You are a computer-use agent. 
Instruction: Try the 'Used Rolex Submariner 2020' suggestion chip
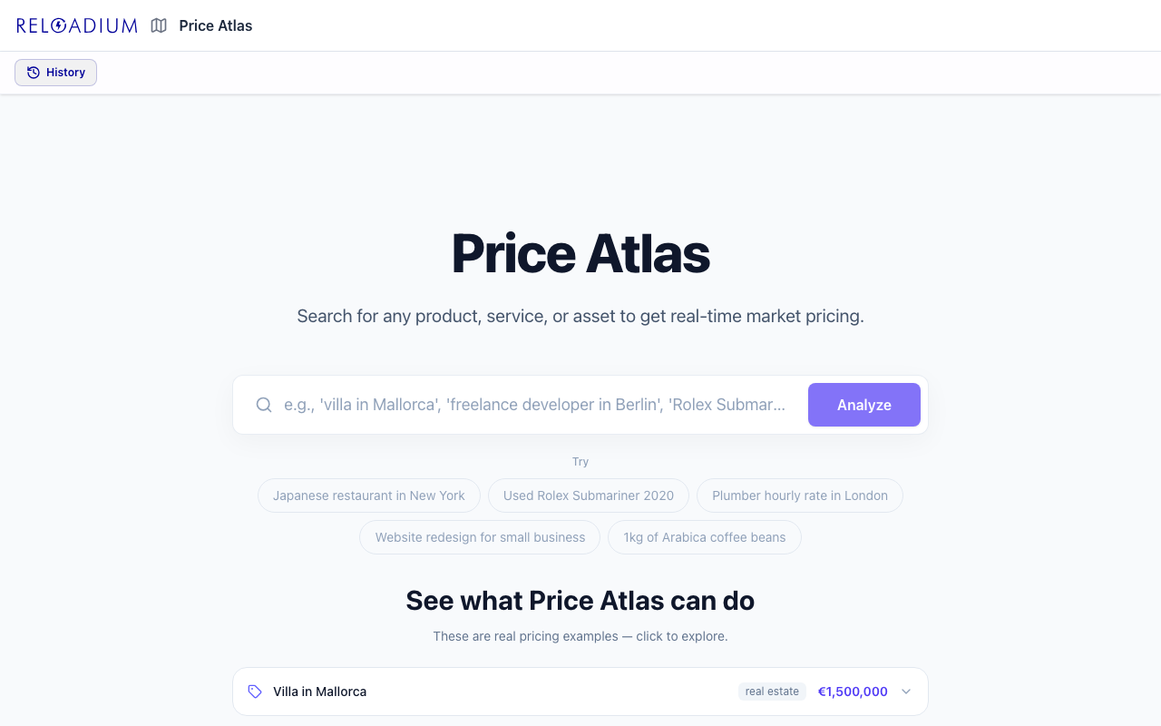click(x=588, y=495)
